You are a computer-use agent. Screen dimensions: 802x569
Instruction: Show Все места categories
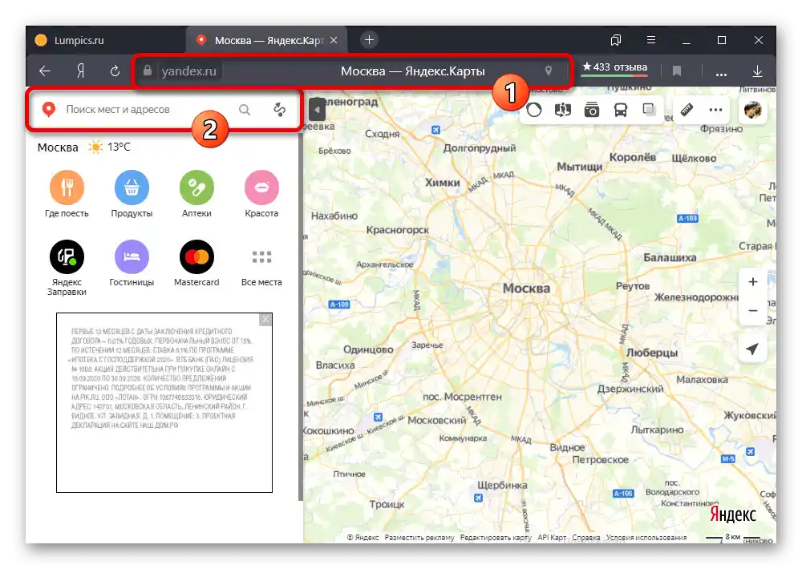(x=261, y=268)
